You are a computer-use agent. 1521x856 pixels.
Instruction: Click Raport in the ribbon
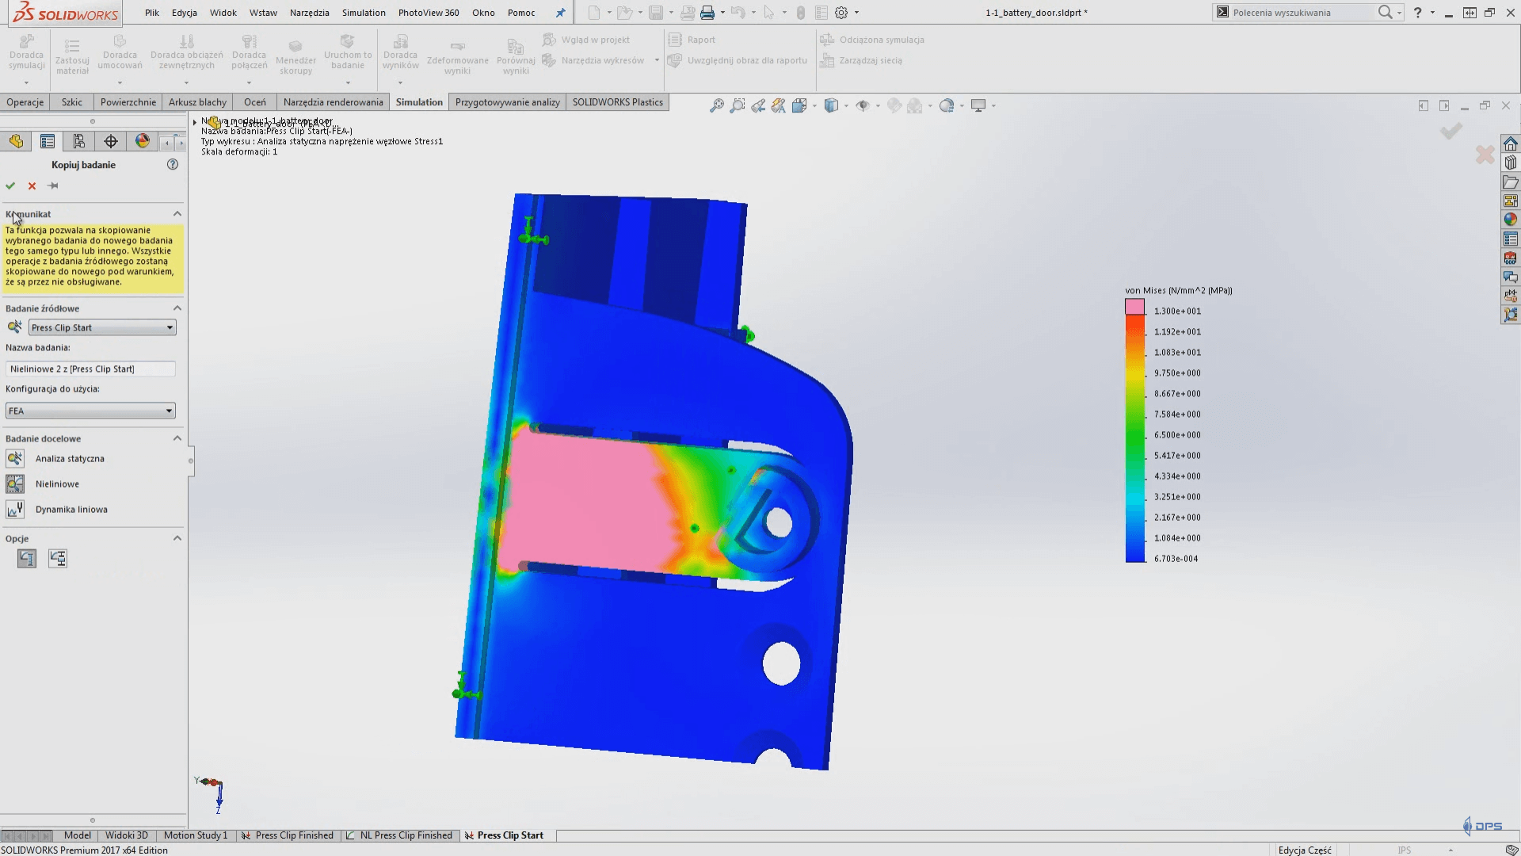[700, 40]
